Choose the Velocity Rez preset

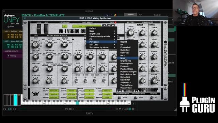tap(128, 88)
